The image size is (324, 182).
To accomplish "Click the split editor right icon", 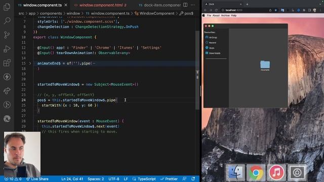I will (x=185, y=5).
